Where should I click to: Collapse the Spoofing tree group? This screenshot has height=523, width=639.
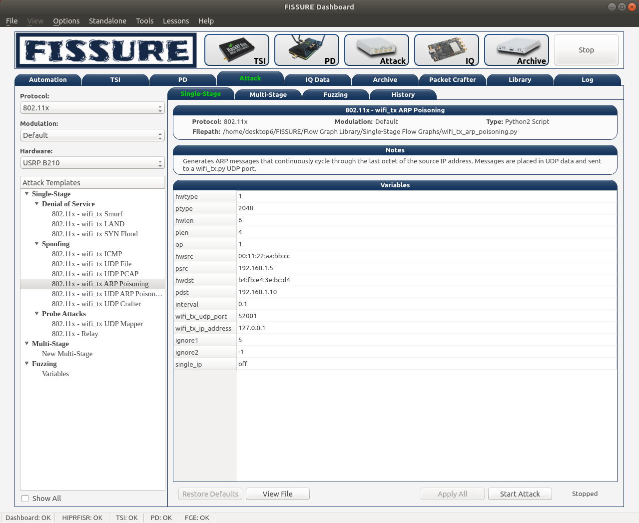pyautogui.click(x=36, y=243)
